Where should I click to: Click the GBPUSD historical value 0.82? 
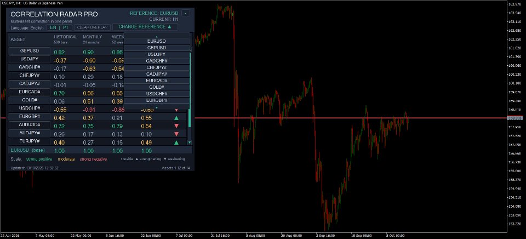point(59,53)
